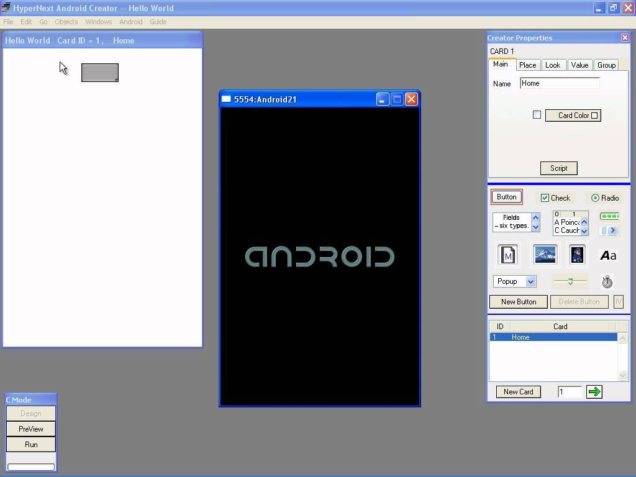This screenshot has width=636, height=477.
Task: Click up arrow on Fields control
Action: tap(536, 218)
